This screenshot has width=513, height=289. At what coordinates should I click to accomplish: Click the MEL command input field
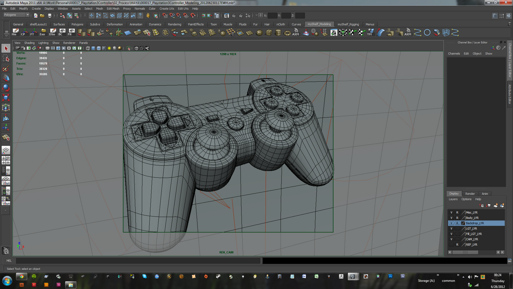[x=138, y=261]
